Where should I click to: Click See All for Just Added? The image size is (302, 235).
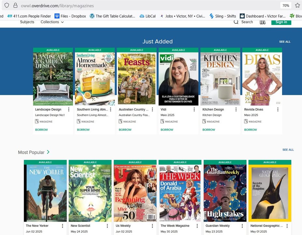coord(285,42)
